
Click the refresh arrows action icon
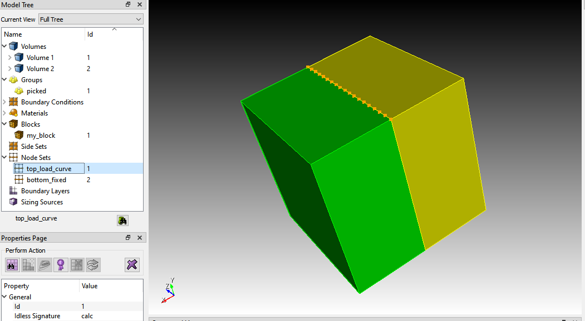[x=93, y=265]
